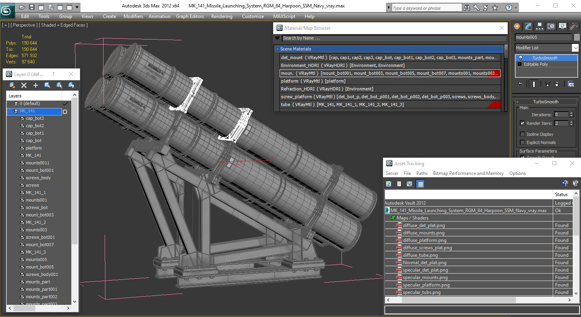
Task: Toggle Render Iters checkbox in TurboSmooth
Action: point(522,123)
